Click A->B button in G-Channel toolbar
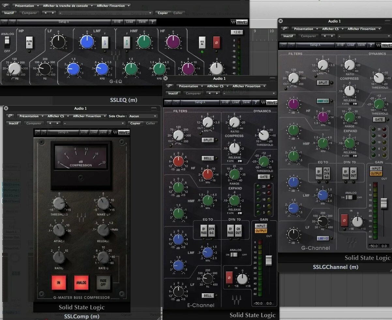The height and width of the screenshot is (320, 392). [340, 45]
